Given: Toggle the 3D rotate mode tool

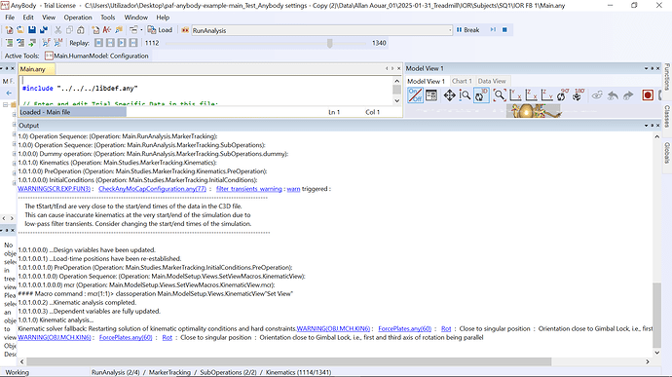Looking at the screenshot, I should click(x=481, y=95).
